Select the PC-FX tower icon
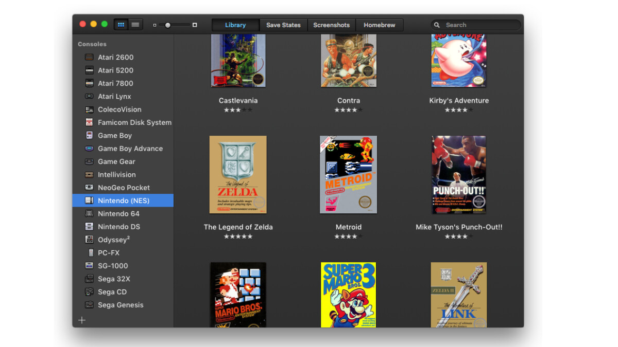 tap(91, 253)
